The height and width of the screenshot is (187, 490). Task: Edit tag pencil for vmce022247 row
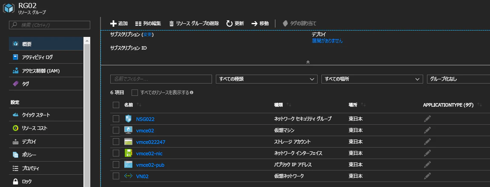pyautogui.click(x=427, y=142)
